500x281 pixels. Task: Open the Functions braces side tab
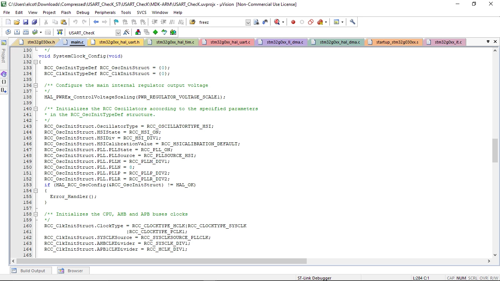(x=4, y=82)
